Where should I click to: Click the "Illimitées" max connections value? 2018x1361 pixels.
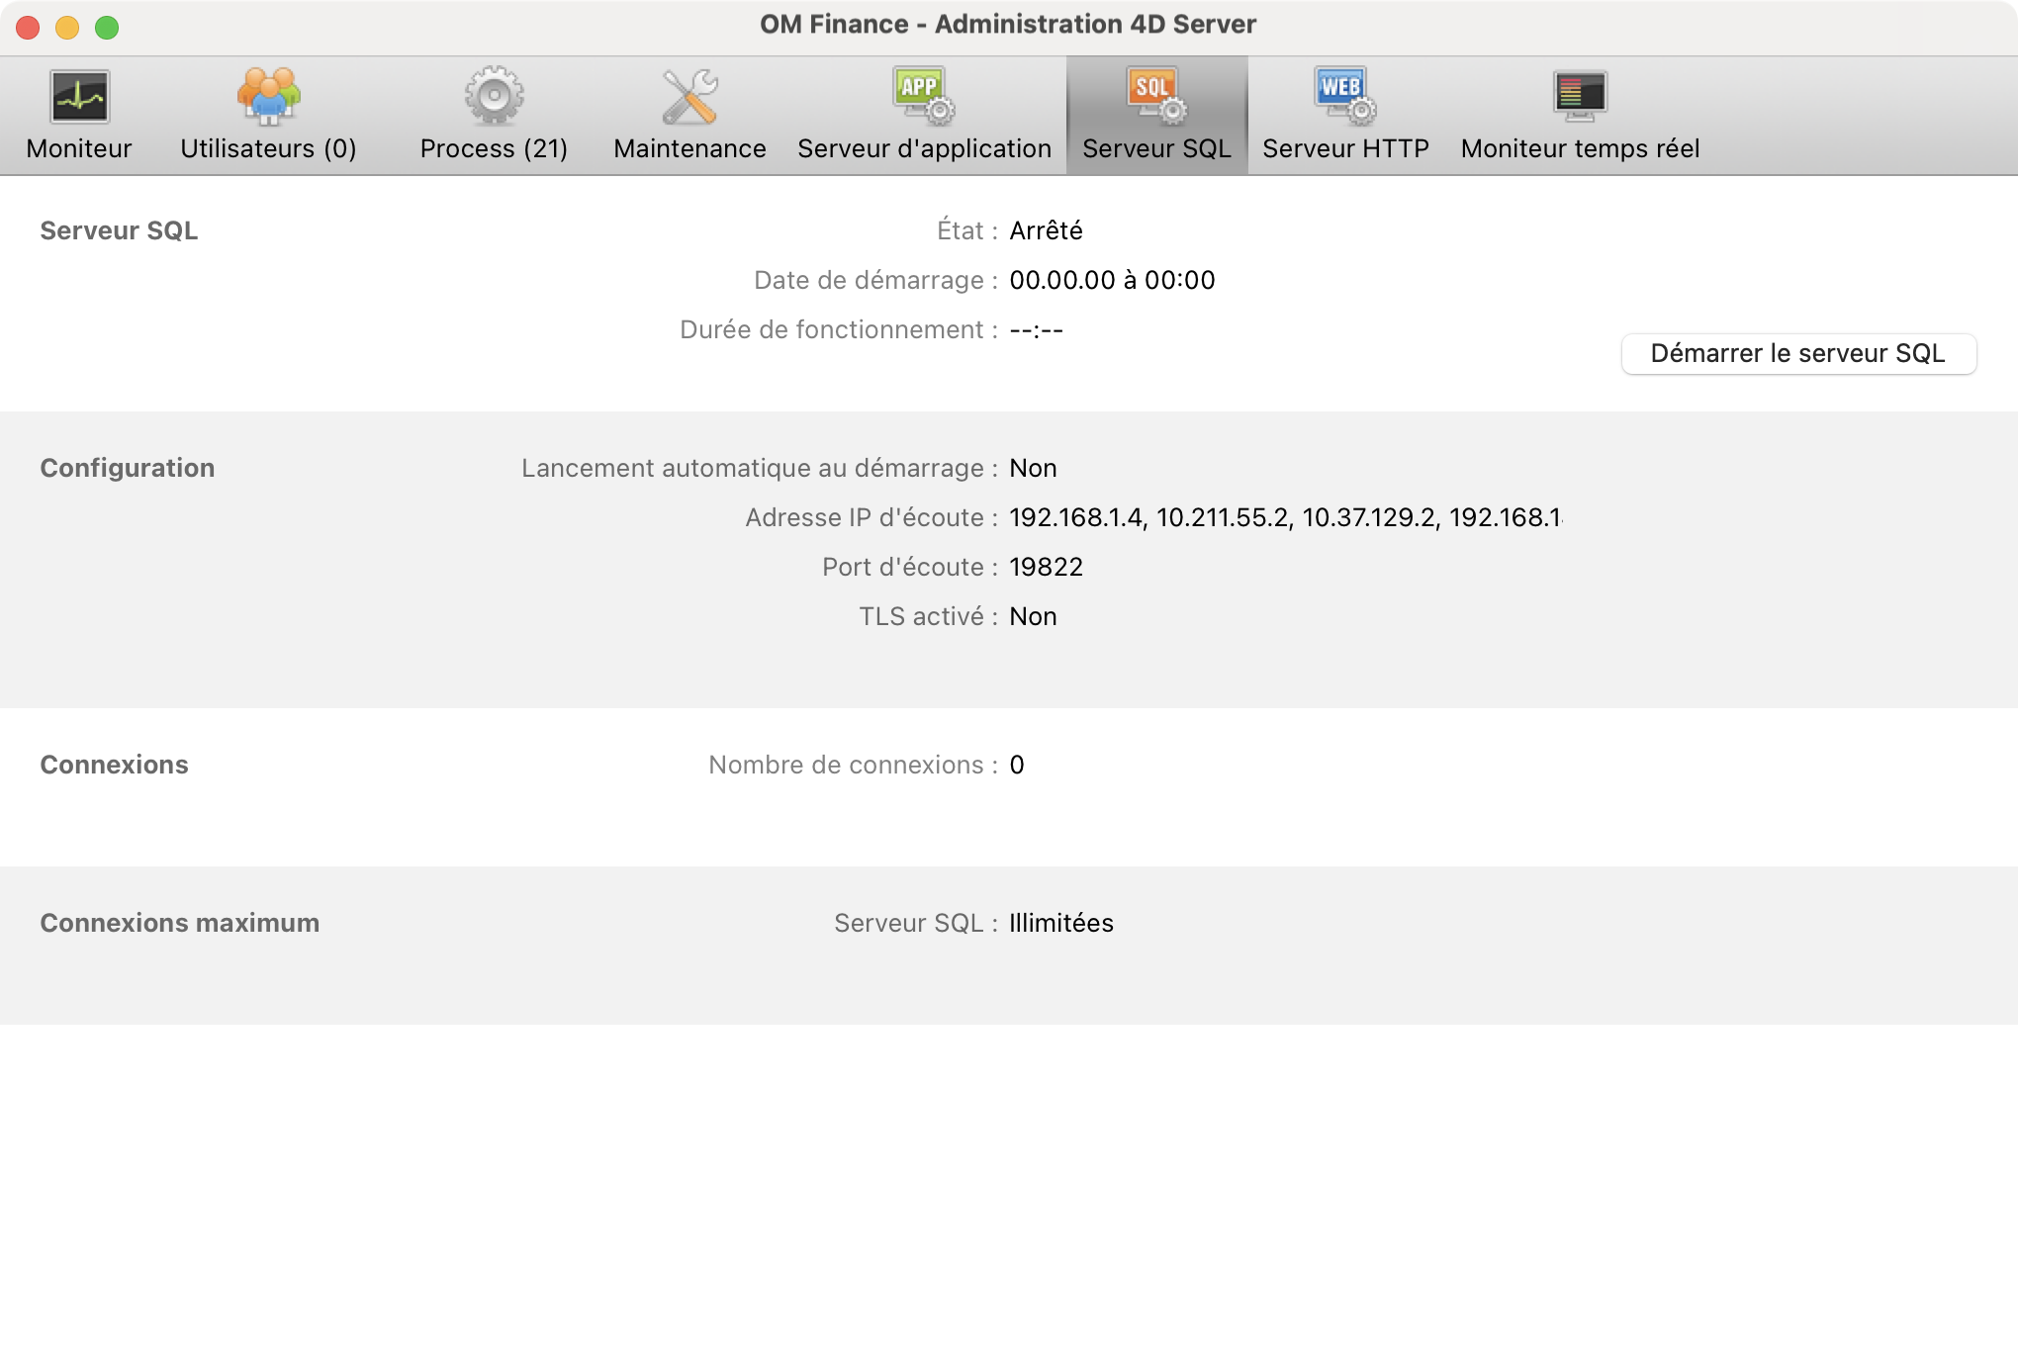pyautogui.click(x=1061, y=923)
